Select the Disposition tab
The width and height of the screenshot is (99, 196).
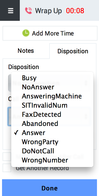pyautogui.click(x=73, y=51)
